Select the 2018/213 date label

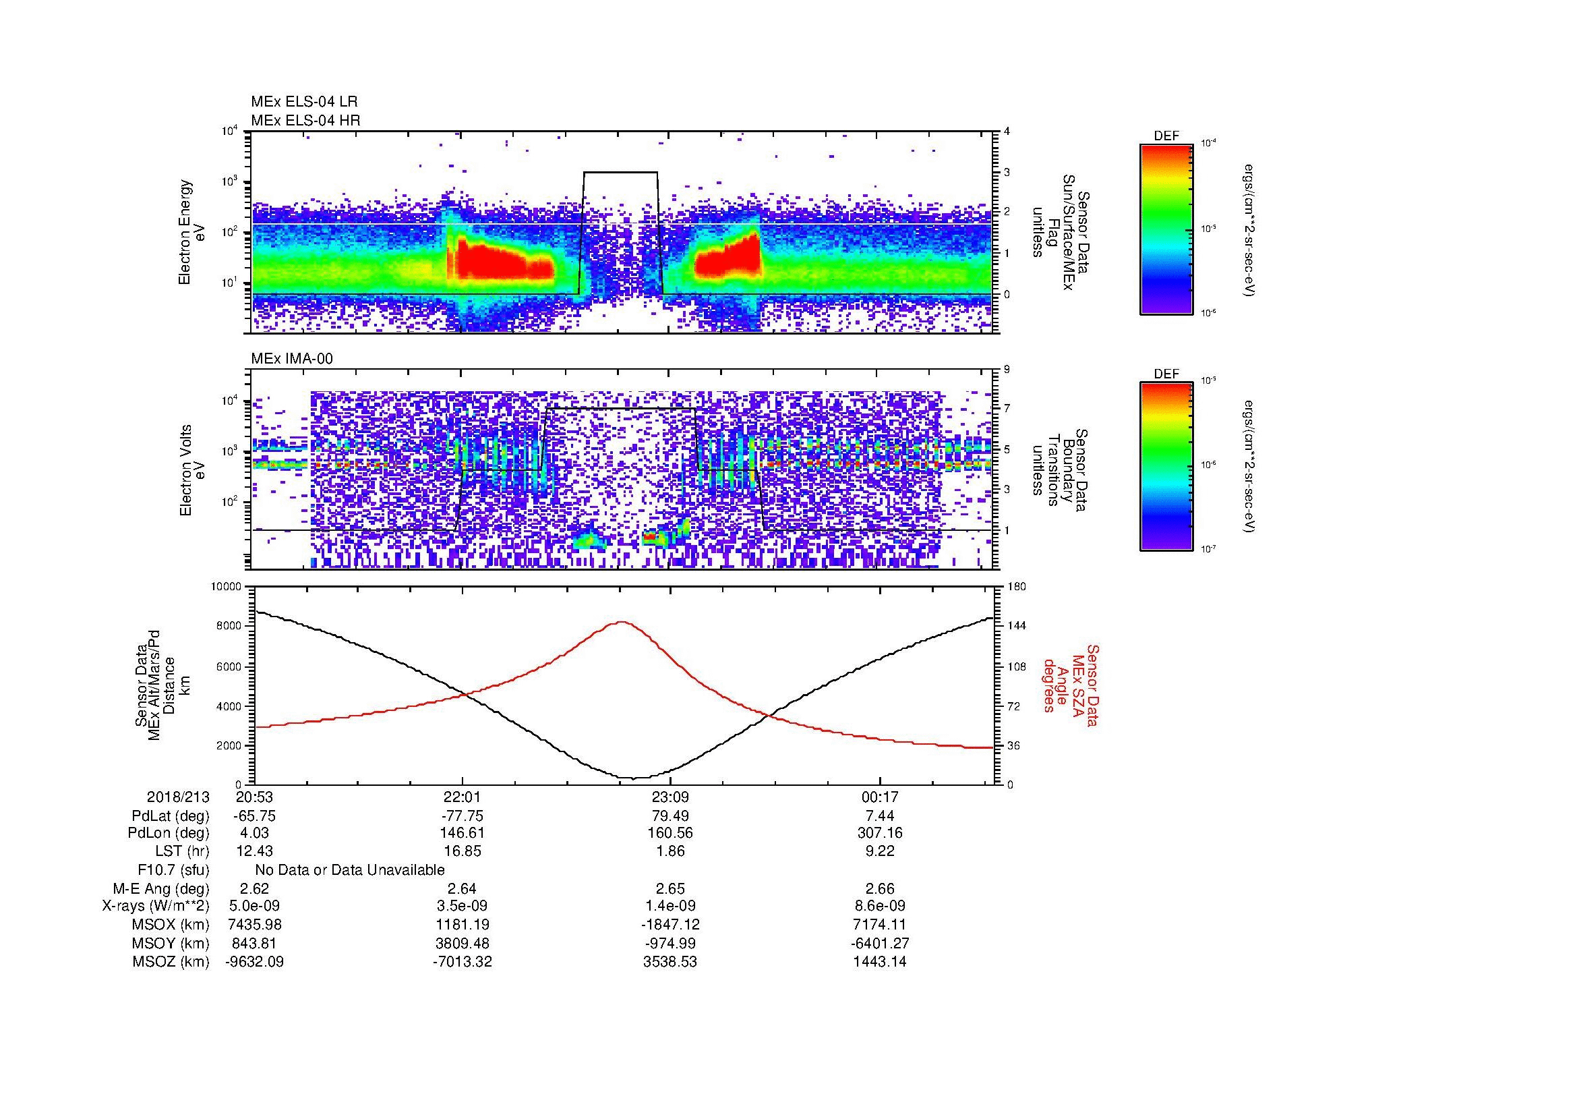(178, 797)
